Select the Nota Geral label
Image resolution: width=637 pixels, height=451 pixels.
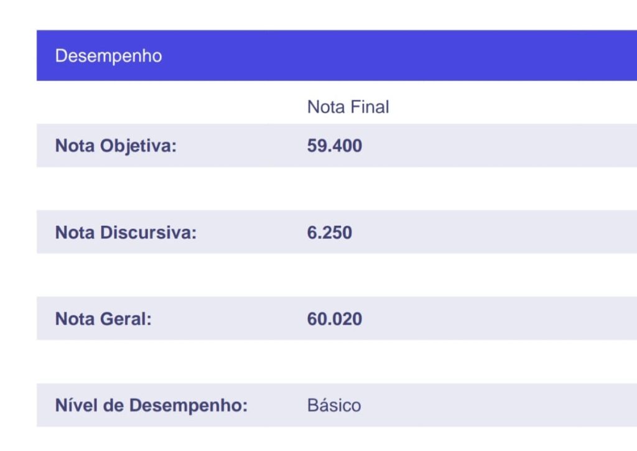pos(103,319)
